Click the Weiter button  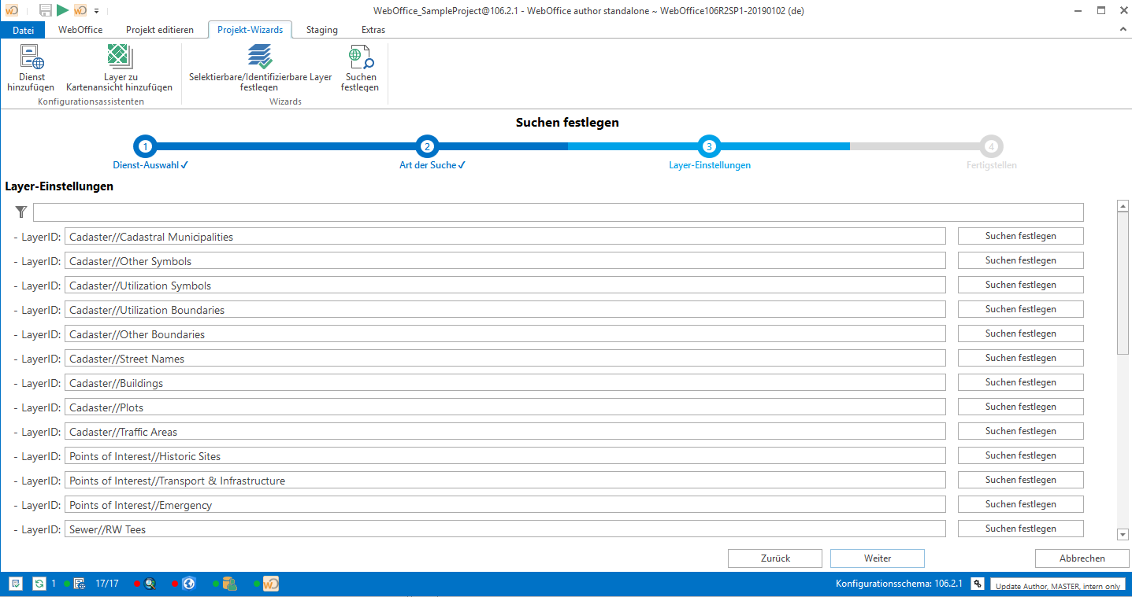[877, 558]
